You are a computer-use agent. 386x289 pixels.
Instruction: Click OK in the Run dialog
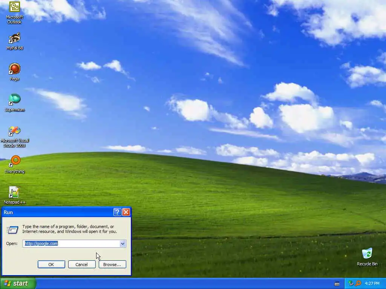51,265
